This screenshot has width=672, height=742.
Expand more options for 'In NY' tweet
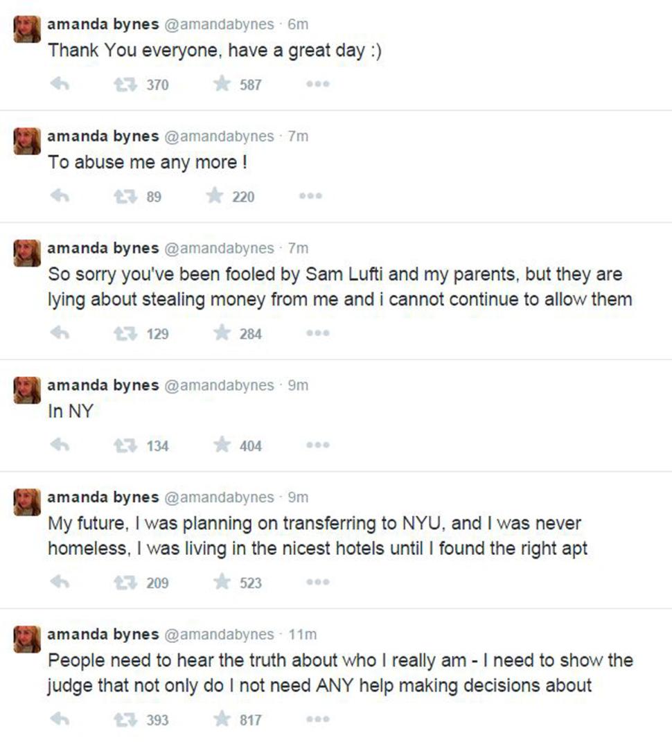319,446
